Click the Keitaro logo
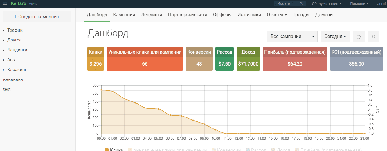This screenshot has height=151, width=387. (19, 3)
